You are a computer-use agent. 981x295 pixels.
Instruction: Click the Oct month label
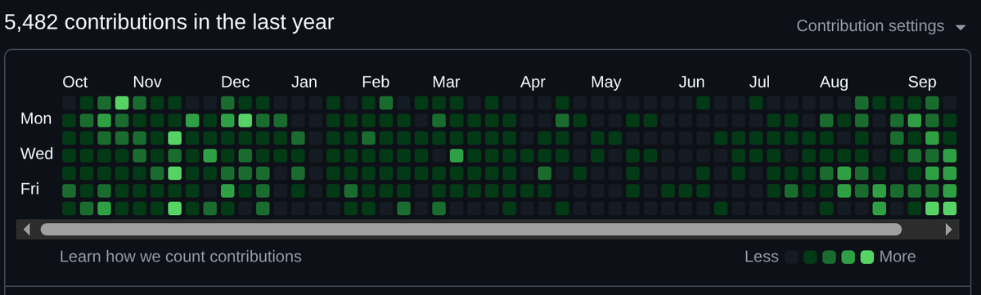click(75, 82)
